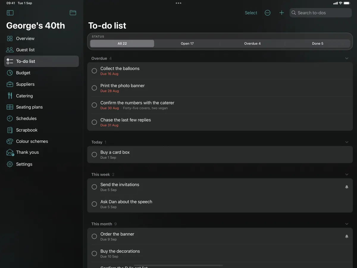This screenshot has width=357, height=268.
Task: Tap the reminder bell on Send the invitations
Action: [x=347, y=187]
